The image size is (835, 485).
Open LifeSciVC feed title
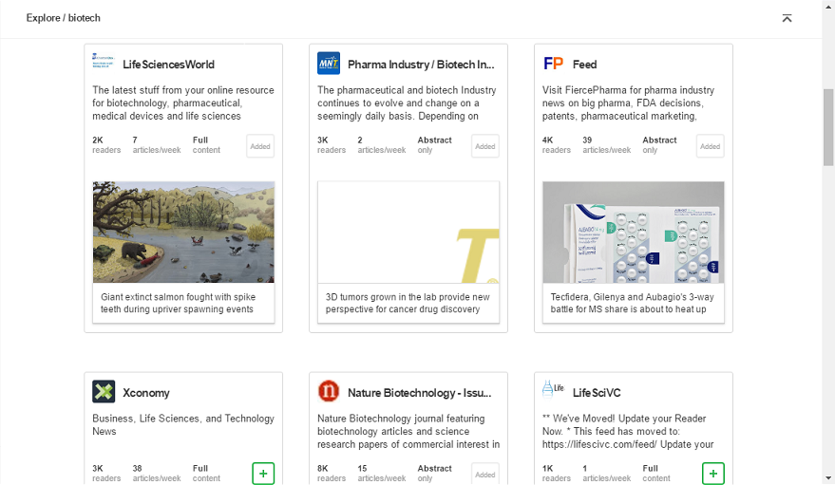[597, 393]
